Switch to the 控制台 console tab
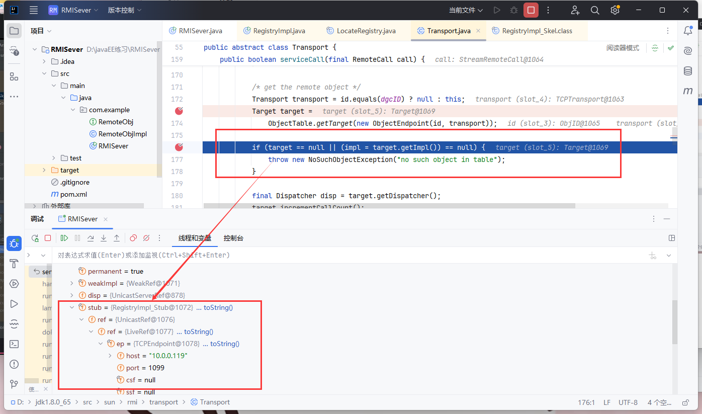Viewport: 702px width, 414px height. (x=233, y=238)
